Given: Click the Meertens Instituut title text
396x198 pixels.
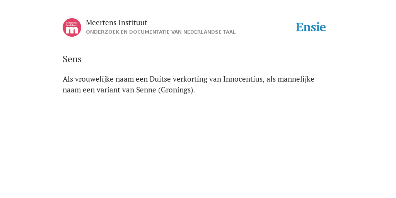Looking at the screenshot, I should (x=116, y=23).
